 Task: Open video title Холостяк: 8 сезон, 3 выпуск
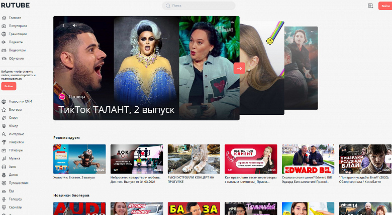(74, 177)
